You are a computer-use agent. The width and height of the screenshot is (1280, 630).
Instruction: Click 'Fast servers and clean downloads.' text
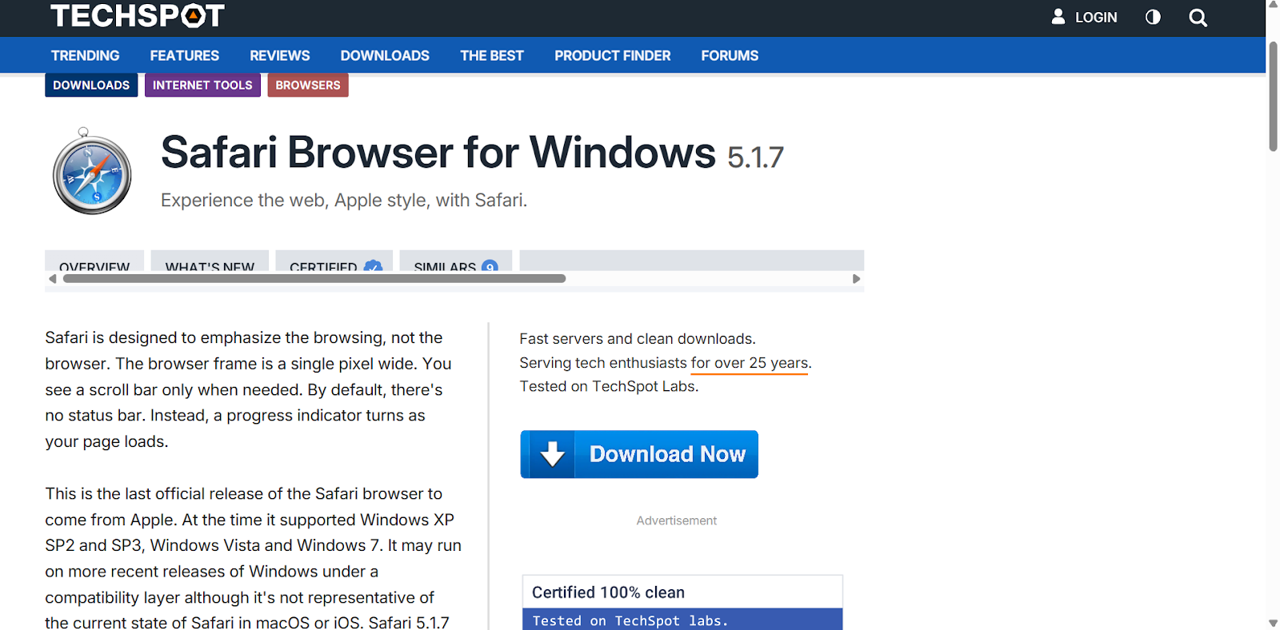tap(638, 339)
